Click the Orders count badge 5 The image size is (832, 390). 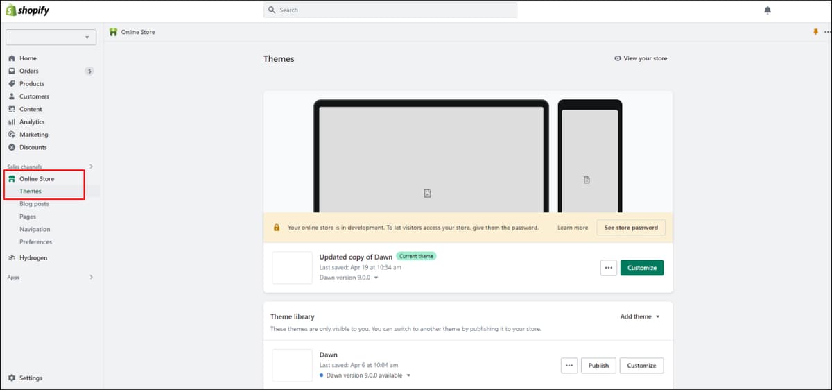coord(89,71)
